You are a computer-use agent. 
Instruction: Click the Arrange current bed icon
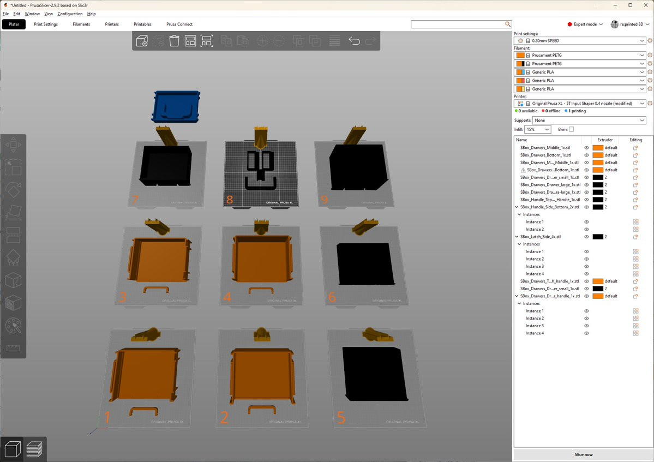click(x=207, y=41)
